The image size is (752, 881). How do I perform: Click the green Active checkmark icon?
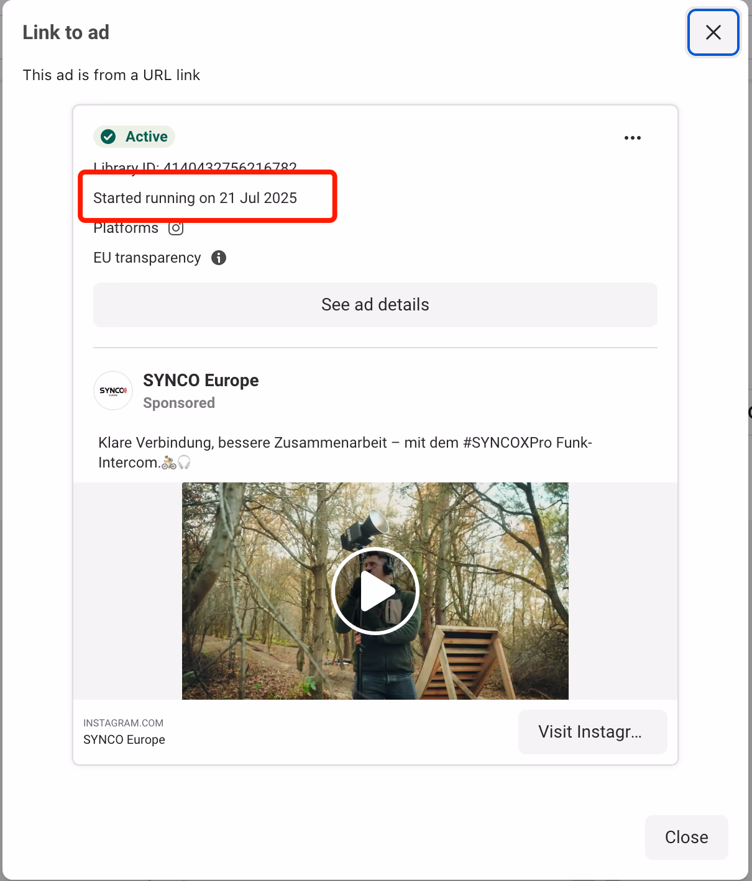[109, 136]
